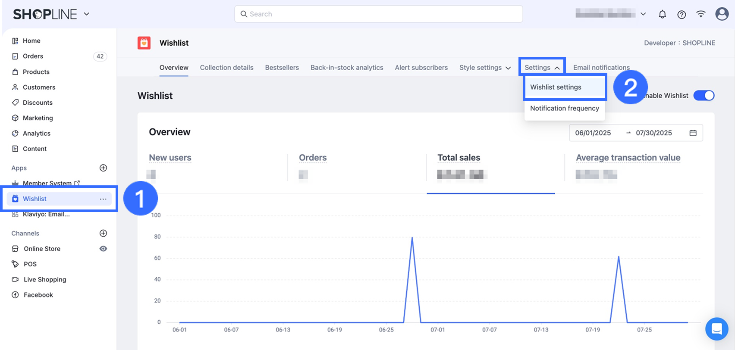Open the help question mark icon

682,15
